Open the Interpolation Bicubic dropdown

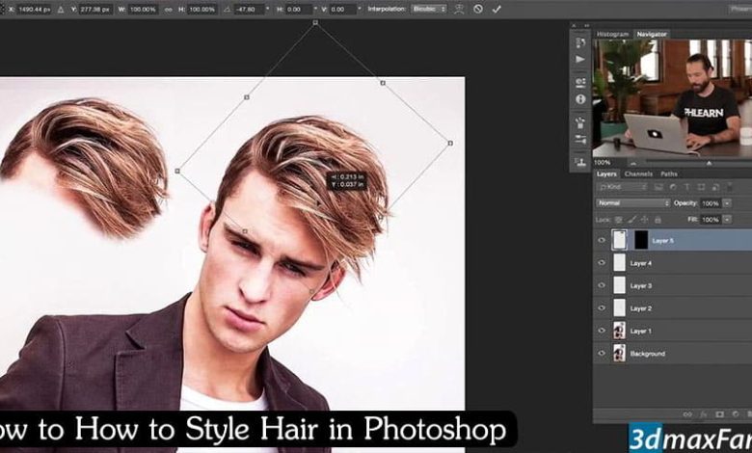click(x=428, y=9)
